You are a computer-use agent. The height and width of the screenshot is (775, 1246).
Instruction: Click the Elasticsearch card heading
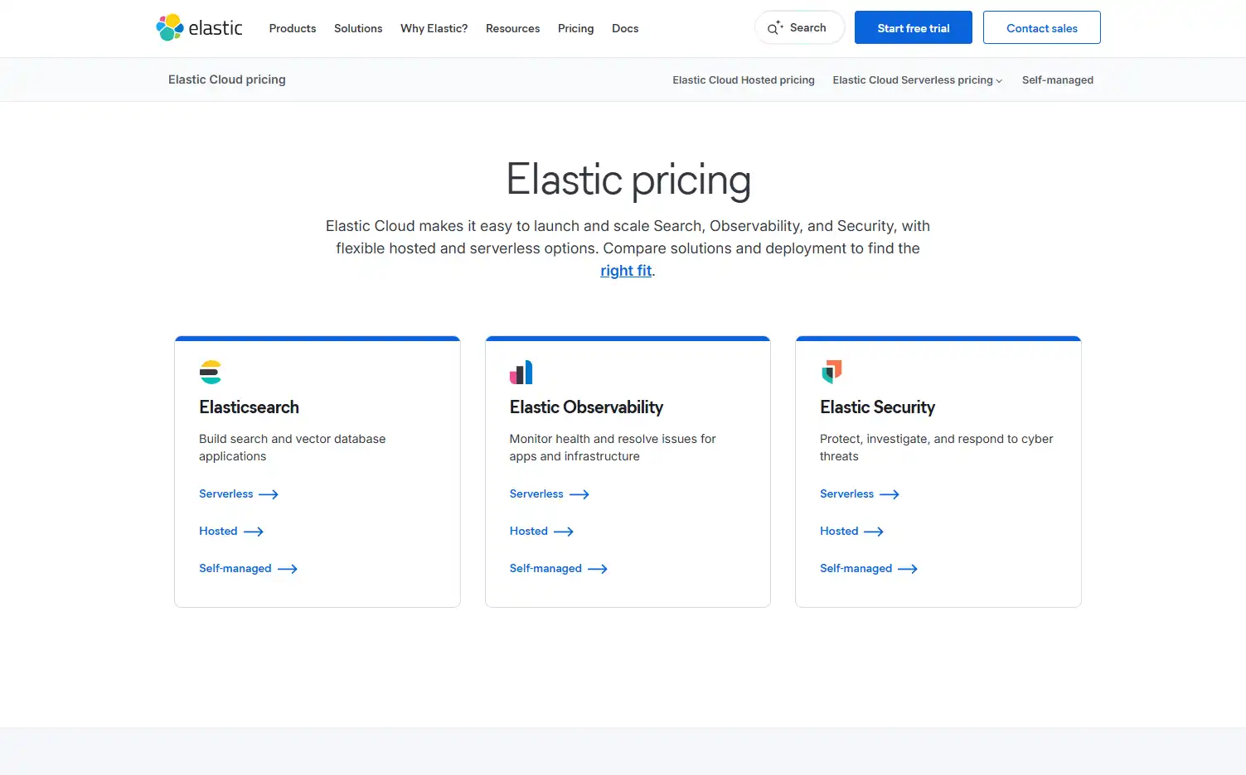pyautogui.click(x=249, y=407)
